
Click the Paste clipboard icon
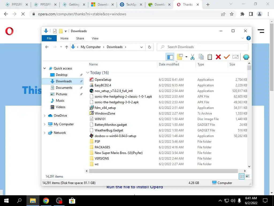tap(210, 57)
